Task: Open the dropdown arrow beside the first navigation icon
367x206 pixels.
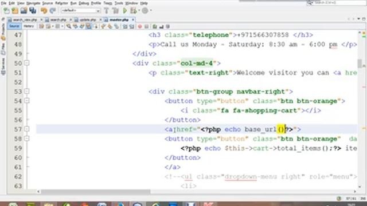Action: click(53, 26)
